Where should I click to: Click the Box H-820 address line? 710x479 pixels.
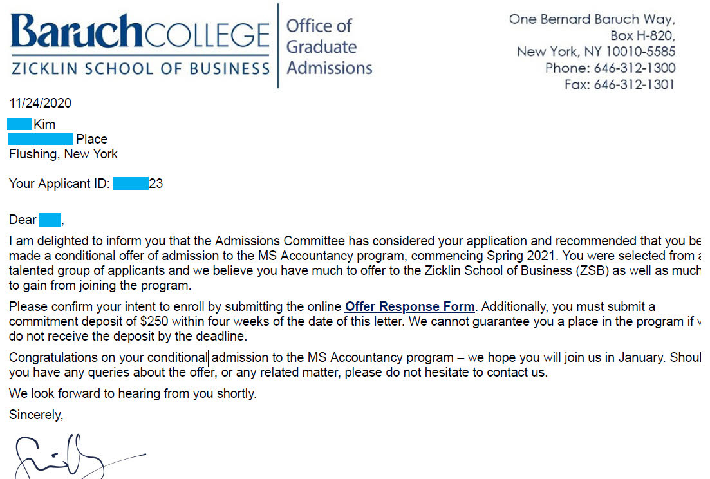tap(642, 36)
